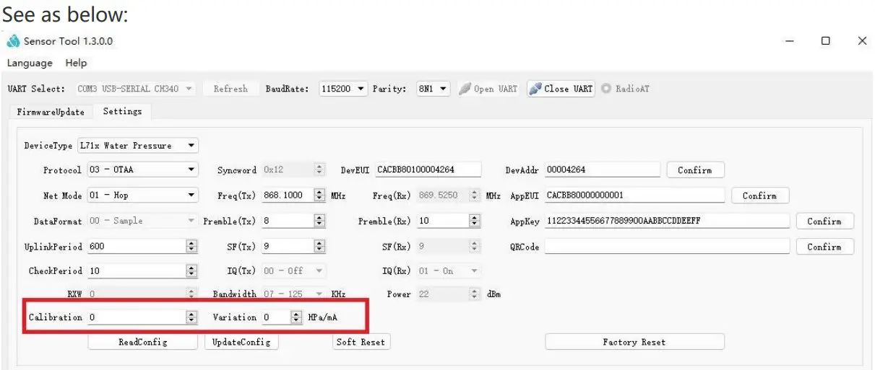Click the Close UART button

click(x=561, y=89)
